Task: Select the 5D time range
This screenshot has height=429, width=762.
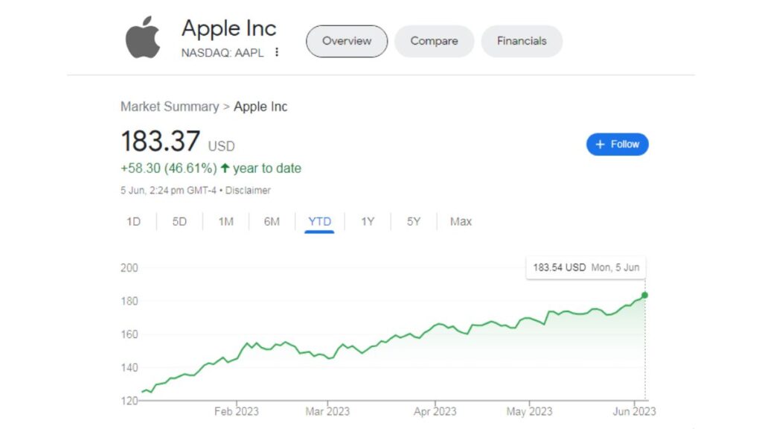Action: point(179,222)
